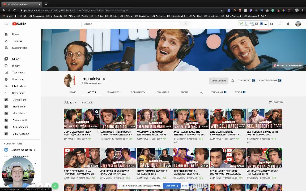Switch to the Videos tab
306x191 pixels.
tap(92, 92)
